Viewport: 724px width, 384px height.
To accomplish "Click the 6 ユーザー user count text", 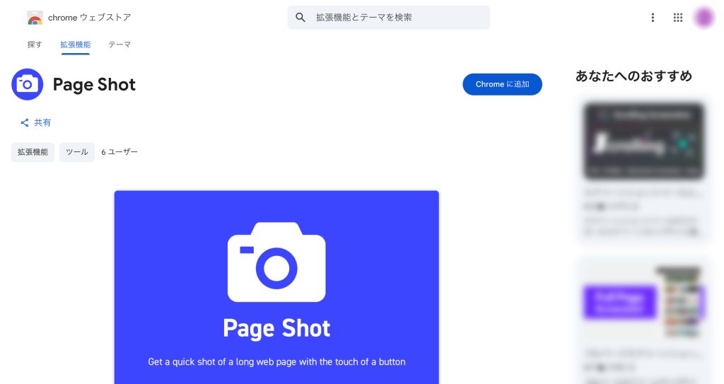I will [x=119, y=152].
